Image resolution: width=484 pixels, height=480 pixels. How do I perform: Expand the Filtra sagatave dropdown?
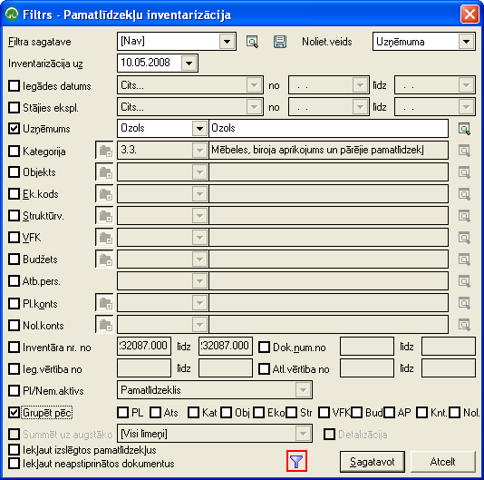click(227, 42)
